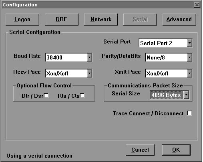
Task: Expand the Xmit Pace dropdown arrow
Action: pos(189,73)
